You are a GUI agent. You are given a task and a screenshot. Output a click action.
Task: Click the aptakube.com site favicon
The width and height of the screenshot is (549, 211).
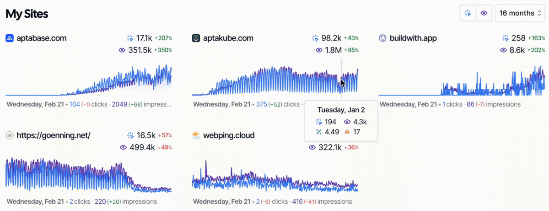(x=196, y=38)
